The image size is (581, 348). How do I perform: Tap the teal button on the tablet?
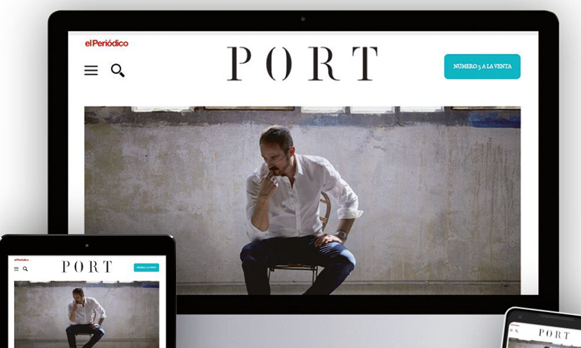click(147, 267)
